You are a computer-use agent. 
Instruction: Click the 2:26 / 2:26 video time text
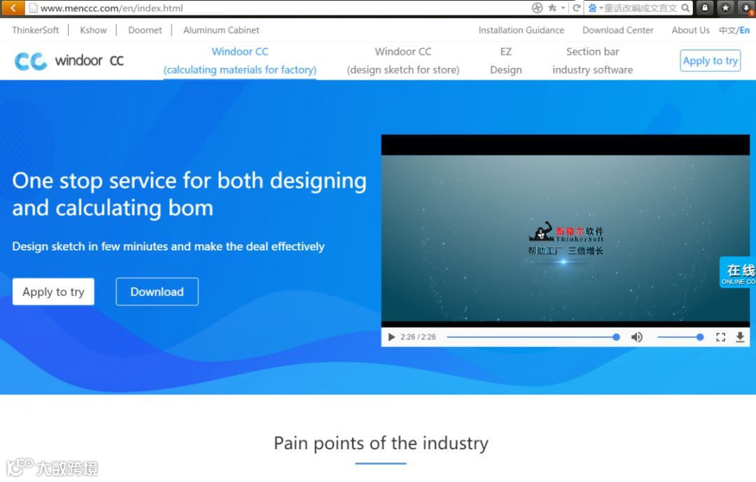click(x=418, y=337)
